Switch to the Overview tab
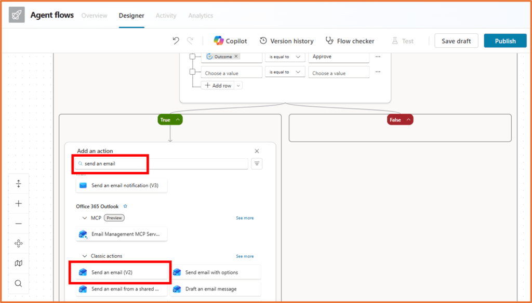Image resolution: width=532 pixels, height=303 pixels. point(94,16)
